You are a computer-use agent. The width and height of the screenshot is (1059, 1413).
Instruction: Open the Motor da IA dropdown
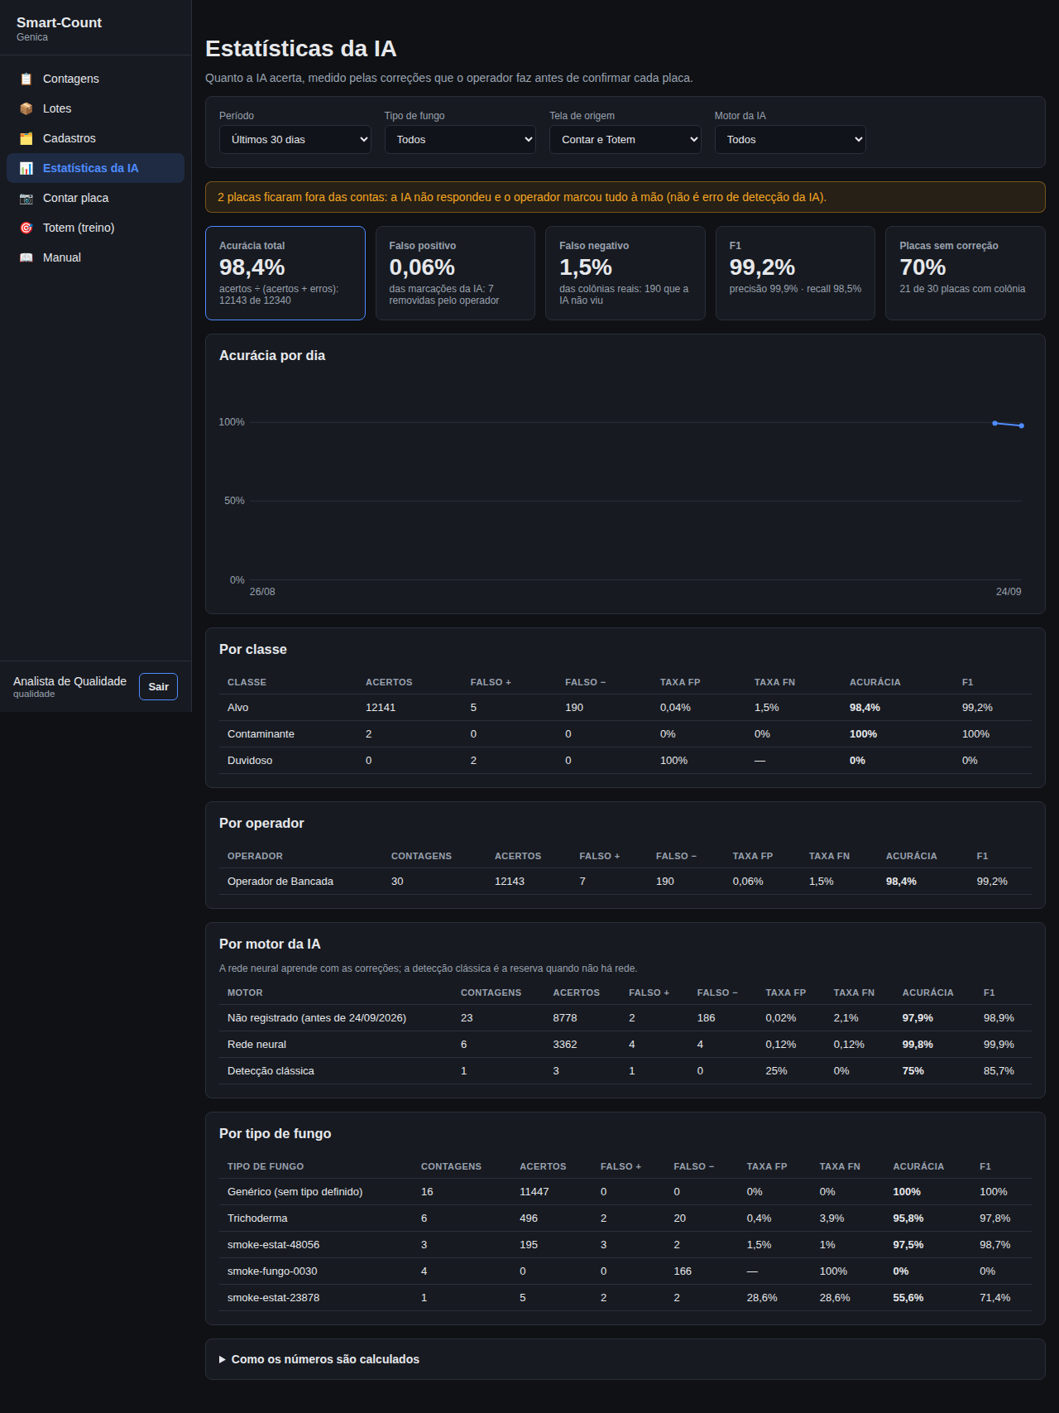790,139
